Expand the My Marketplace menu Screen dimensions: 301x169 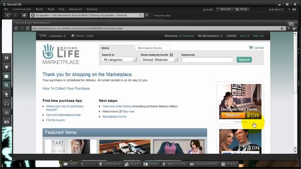[210, 36]
